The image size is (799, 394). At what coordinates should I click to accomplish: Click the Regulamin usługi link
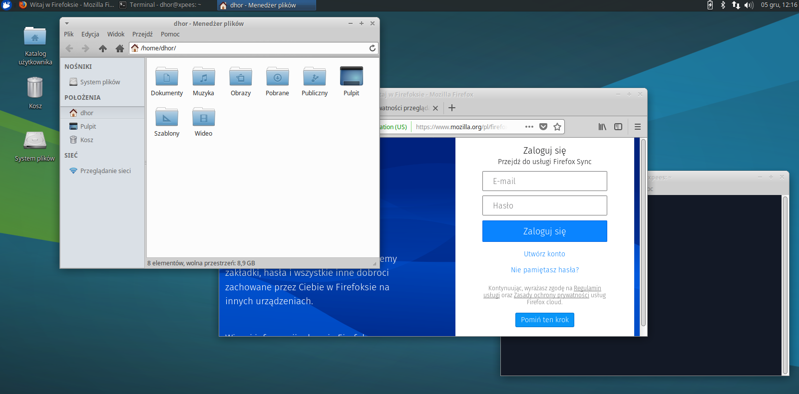click(587, 288)
